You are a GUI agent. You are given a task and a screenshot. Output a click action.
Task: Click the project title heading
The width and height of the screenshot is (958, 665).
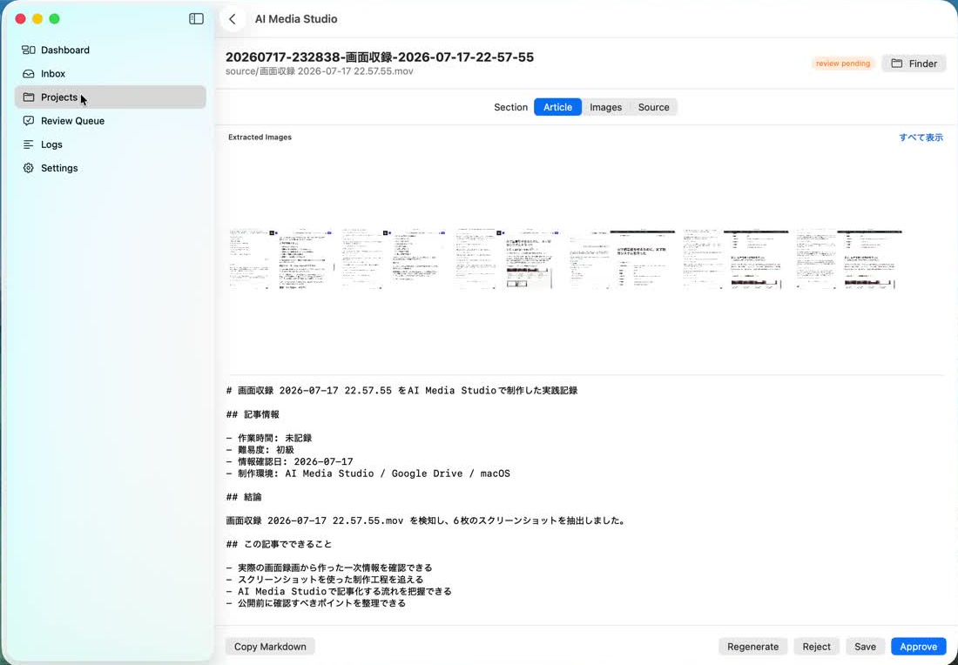(x=380, y=57)
